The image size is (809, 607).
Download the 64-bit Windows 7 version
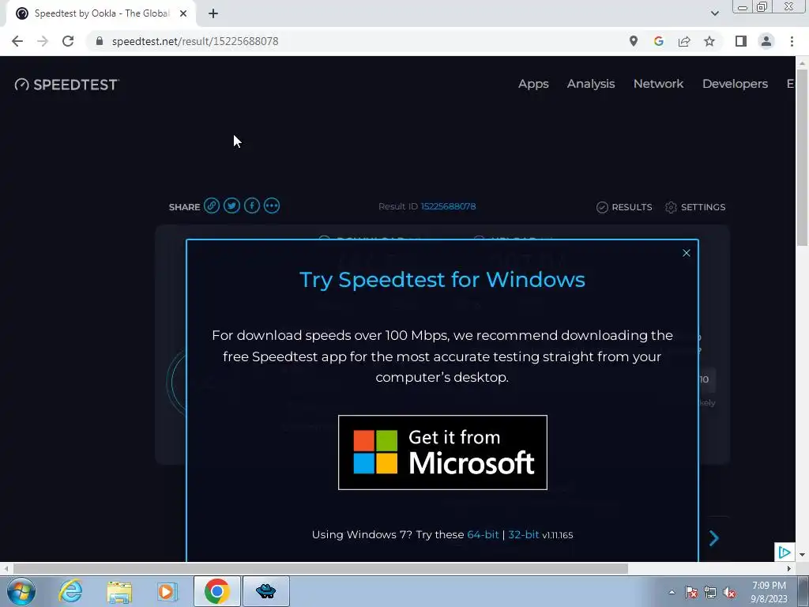point(483,535)
